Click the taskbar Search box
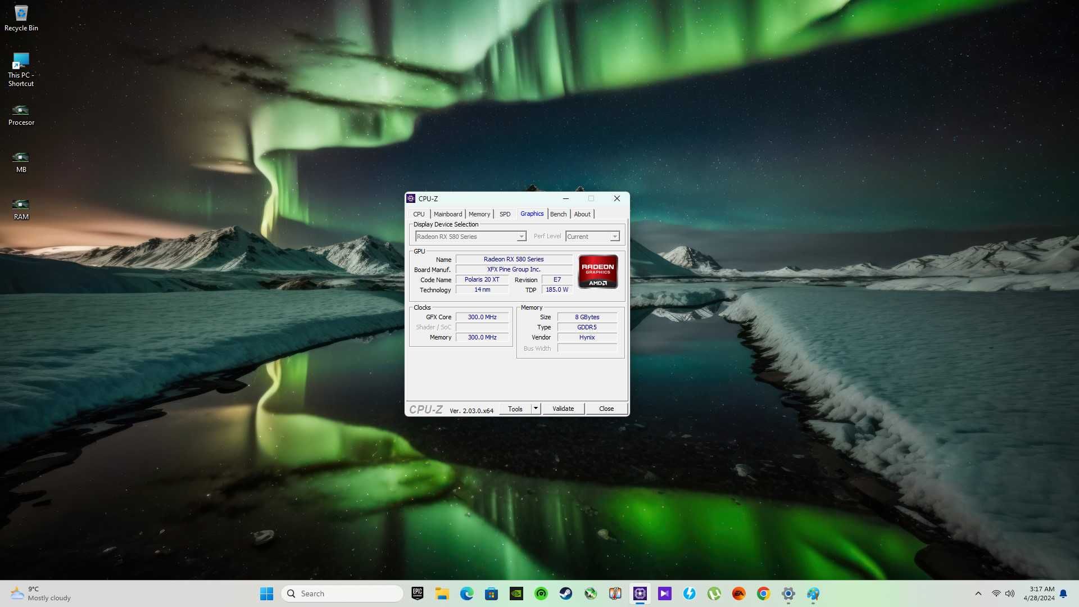Viewport: 1079px width, 607px height. (342, 594)
